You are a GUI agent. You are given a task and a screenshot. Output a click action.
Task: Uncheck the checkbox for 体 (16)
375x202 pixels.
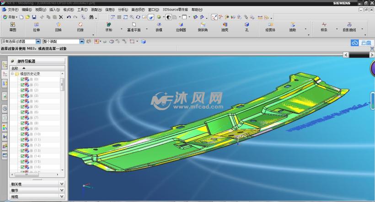point(22,167)
